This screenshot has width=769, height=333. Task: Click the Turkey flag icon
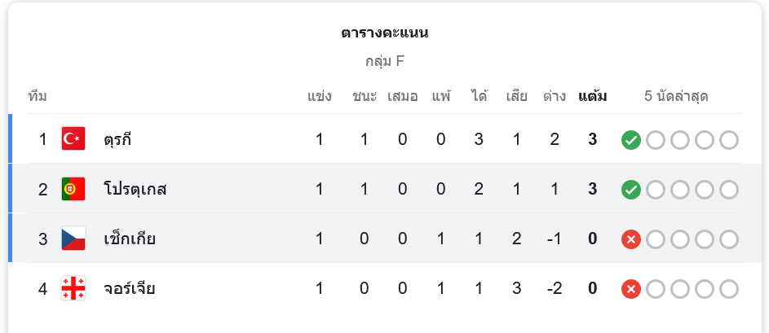[73, 138]
